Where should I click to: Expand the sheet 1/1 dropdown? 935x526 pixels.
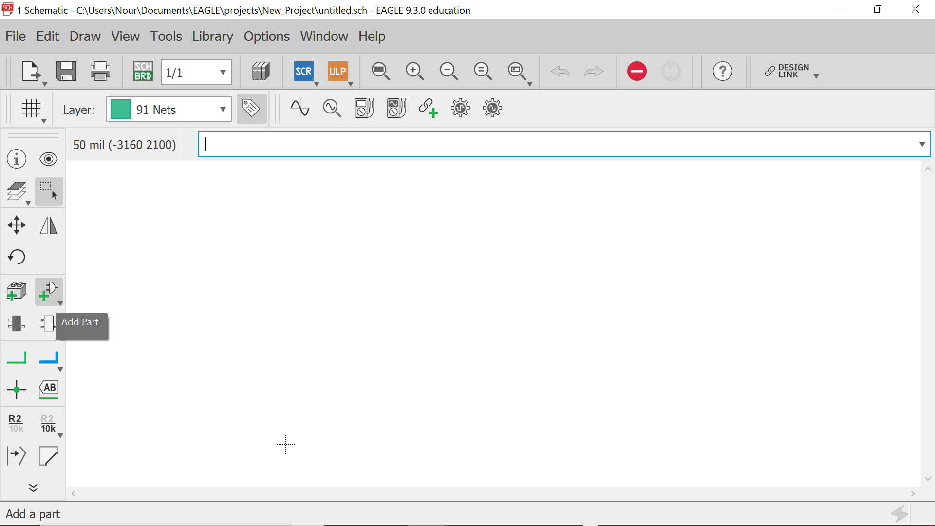point(223,73)
